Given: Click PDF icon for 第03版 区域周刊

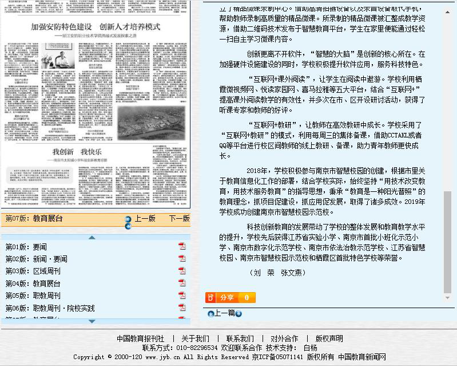Looking at the screenshot, I should 182,271.
